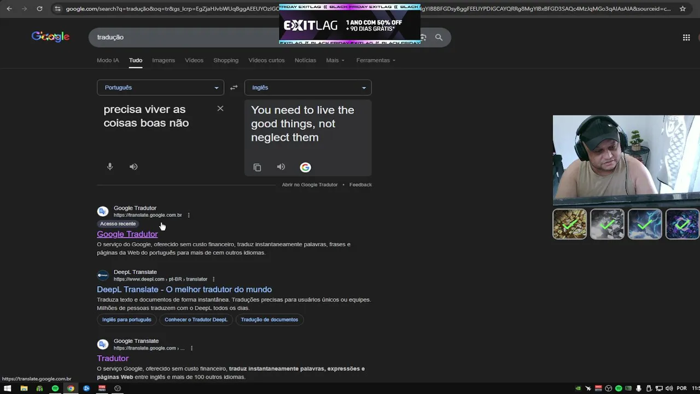Viewport: 700px width, 394px height.
Task: Swap Português and Inglês languages
Action: pos(234,88)
